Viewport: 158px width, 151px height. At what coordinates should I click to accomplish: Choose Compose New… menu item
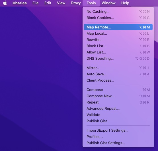pyautogui.click(x=118, y=96)
